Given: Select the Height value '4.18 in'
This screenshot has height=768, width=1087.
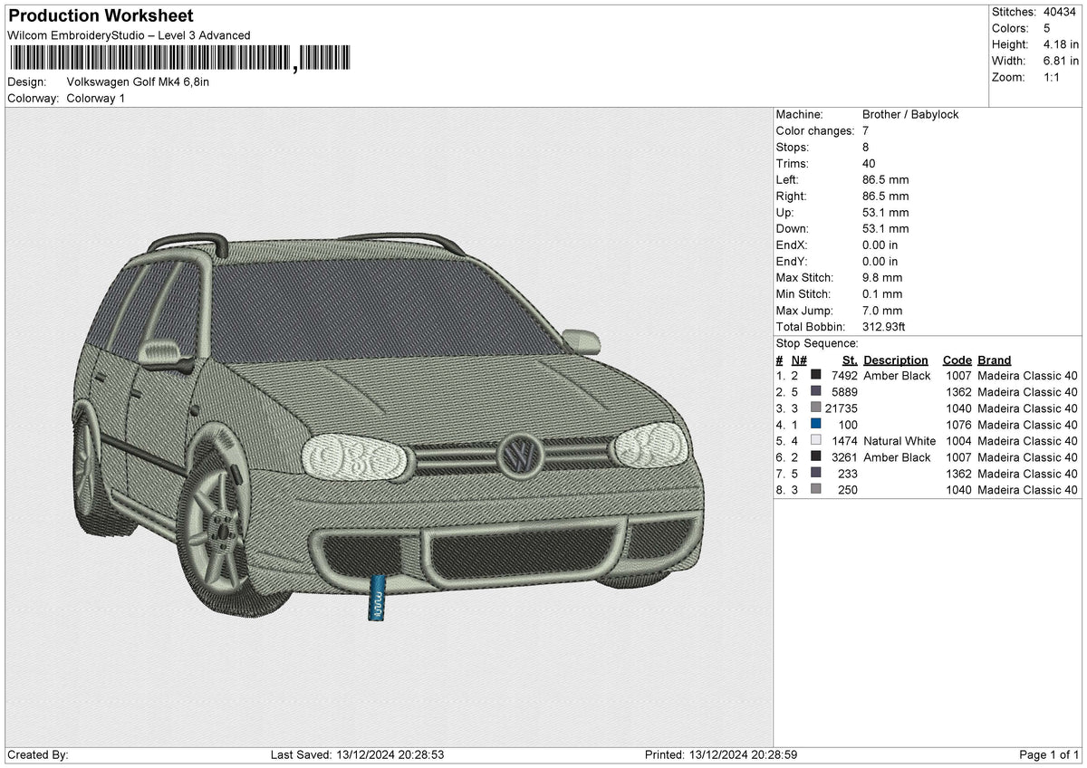Looking at the screenshot, I should click(1061, 44).
